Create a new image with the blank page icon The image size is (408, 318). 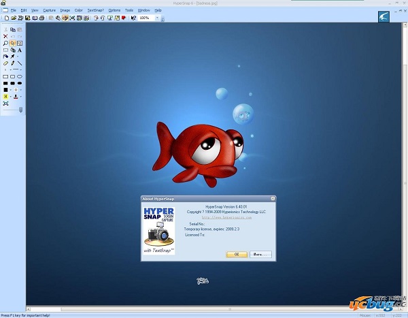coord(7,18)
